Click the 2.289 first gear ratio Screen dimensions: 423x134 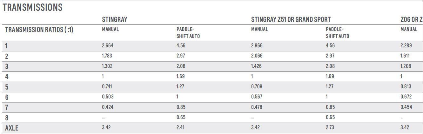pyautogui.click(x=406, y=45)
